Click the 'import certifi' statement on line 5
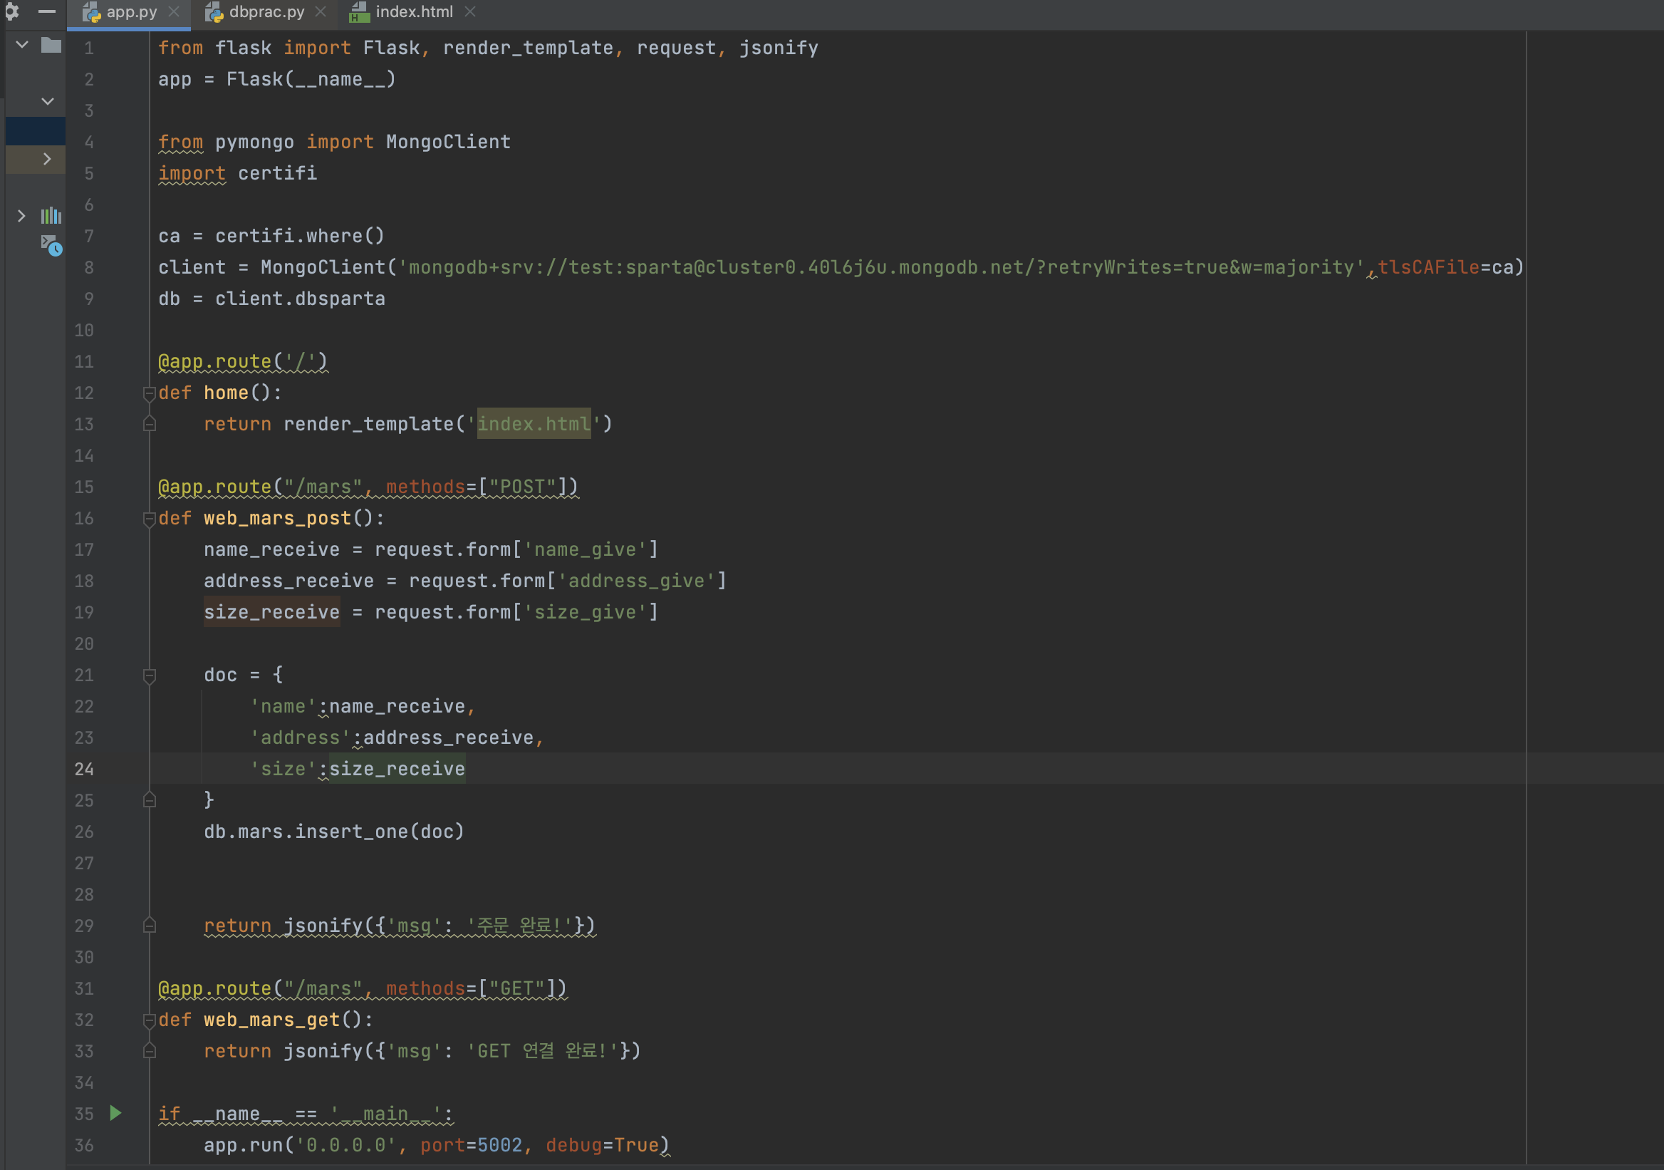Image resolution: width=1664 pixels, height=1170 pixels. point(238,173)
